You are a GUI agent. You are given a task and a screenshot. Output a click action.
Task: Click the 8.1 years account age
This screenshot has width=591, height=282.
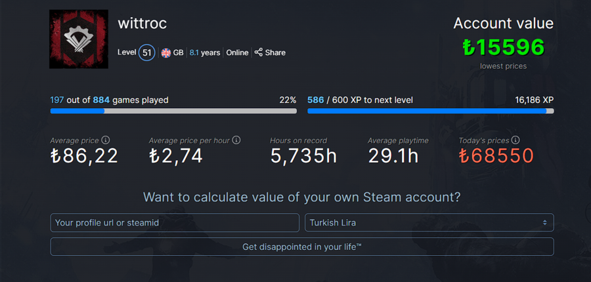[205, 52]
